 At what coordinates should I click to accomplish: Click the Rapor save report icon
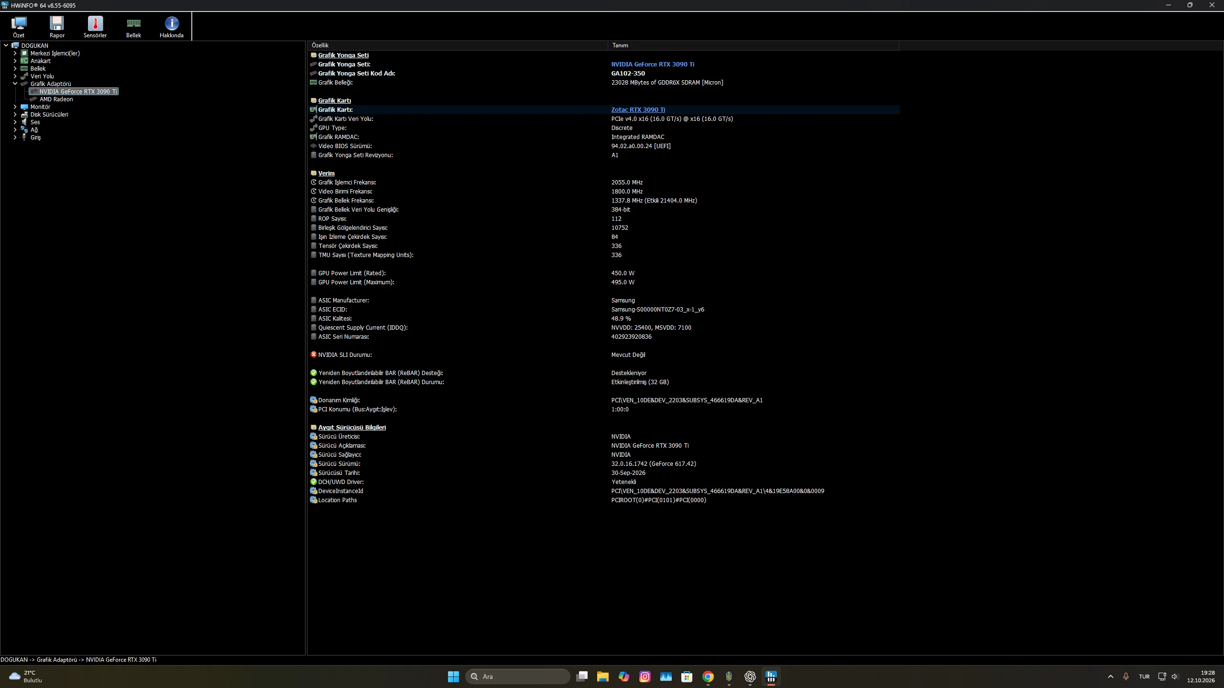(x=57, y=27)
